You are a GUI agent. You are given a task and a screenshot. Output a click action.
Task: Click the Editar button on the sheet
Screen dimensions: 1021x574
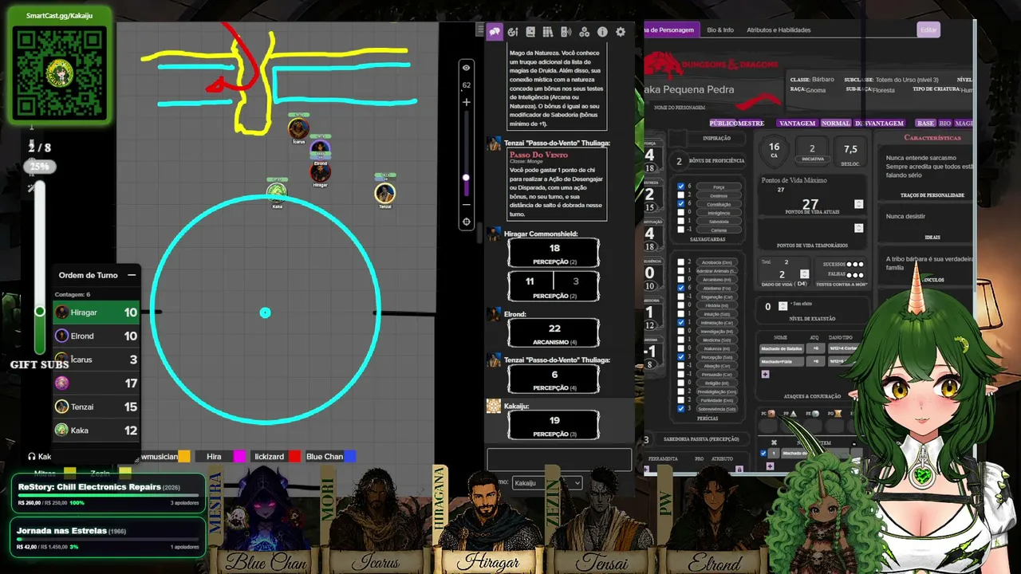click(x=928, y=30)
